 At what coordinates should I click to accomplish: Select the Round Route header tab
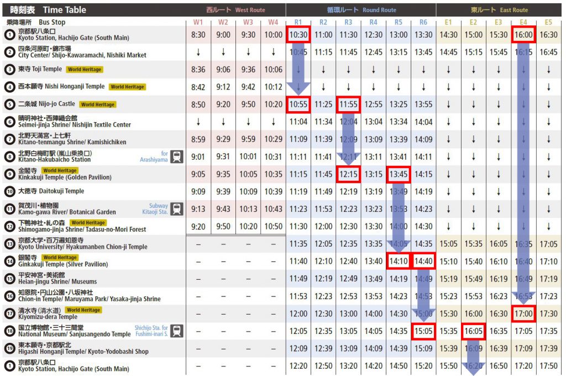coord(360,9)
